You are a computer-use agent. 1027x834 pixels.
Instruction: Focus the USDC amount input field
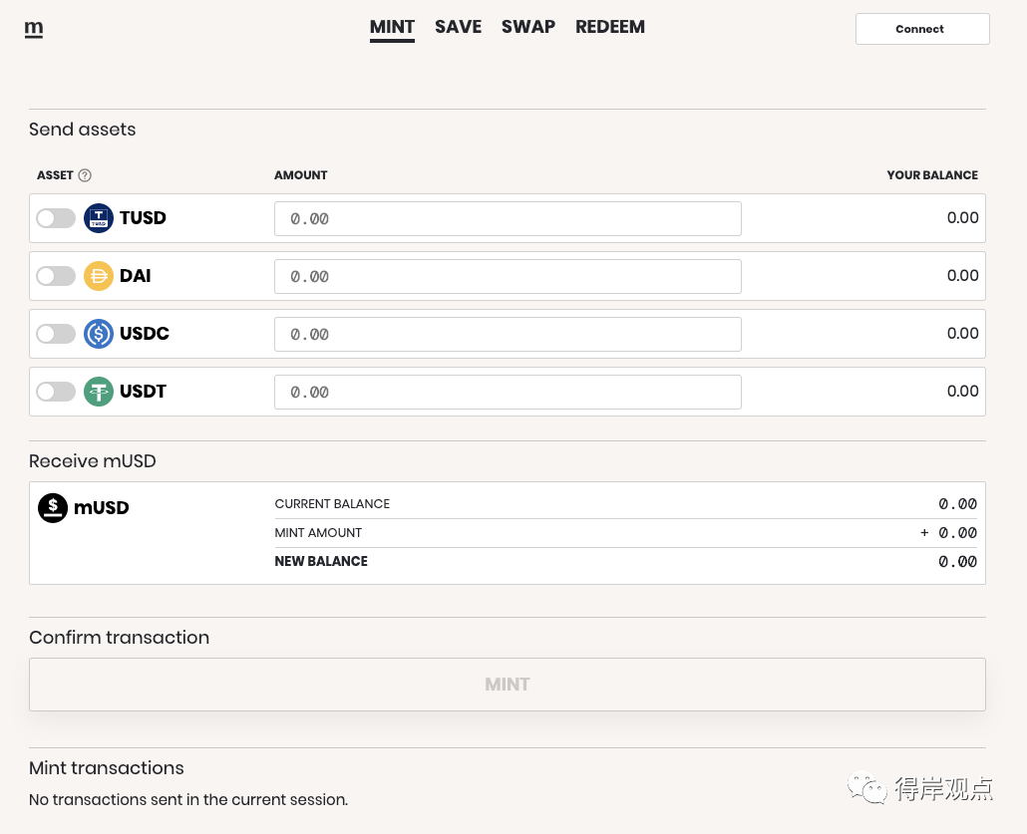point(508,334)
